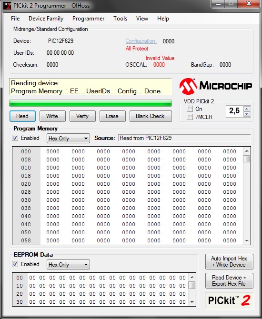Click Program Memory scrollbar down arrow
The height and width of the screenshot is (319, 262).
pyautogui.click(x=247, y=240)
